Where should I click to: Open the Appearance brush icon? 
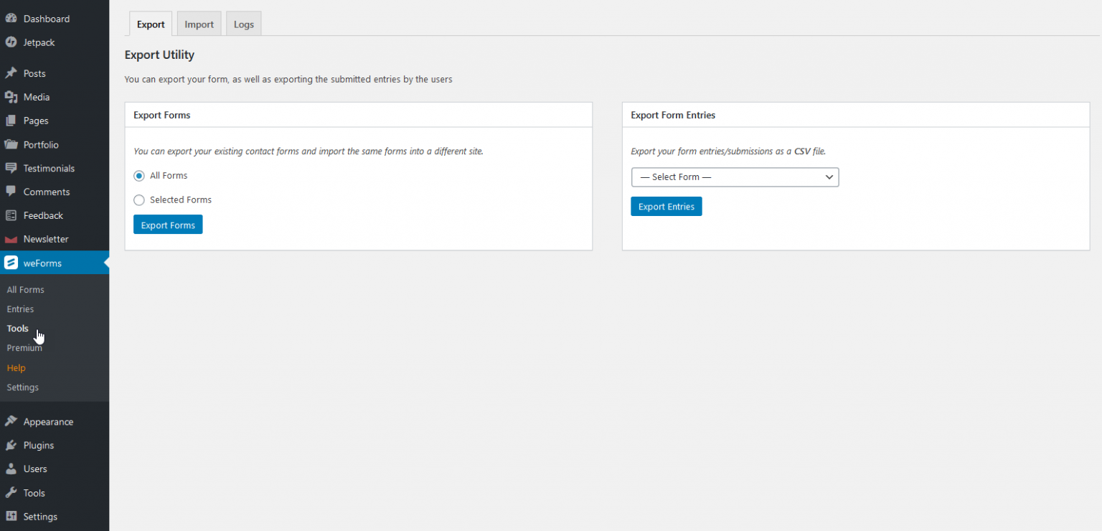[11, 421]
